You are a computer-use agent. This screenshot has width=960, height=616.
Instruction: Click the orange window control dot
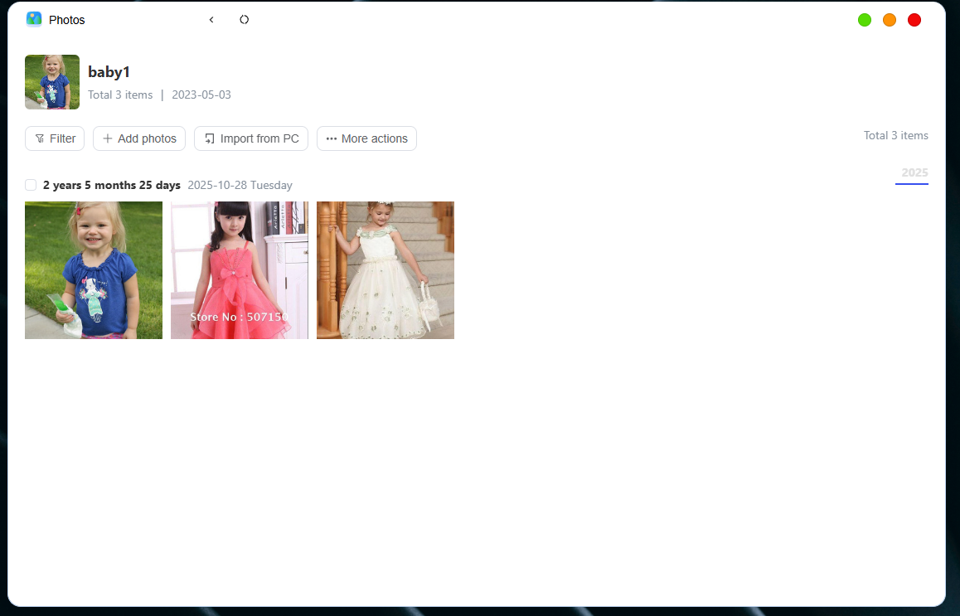tap(890, 20)
